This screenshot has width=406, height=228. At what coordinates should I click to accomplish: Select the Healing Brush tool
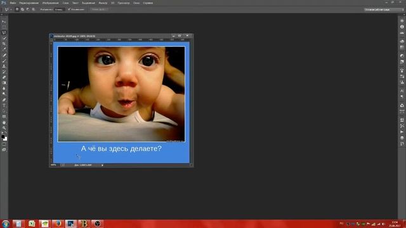4,55
